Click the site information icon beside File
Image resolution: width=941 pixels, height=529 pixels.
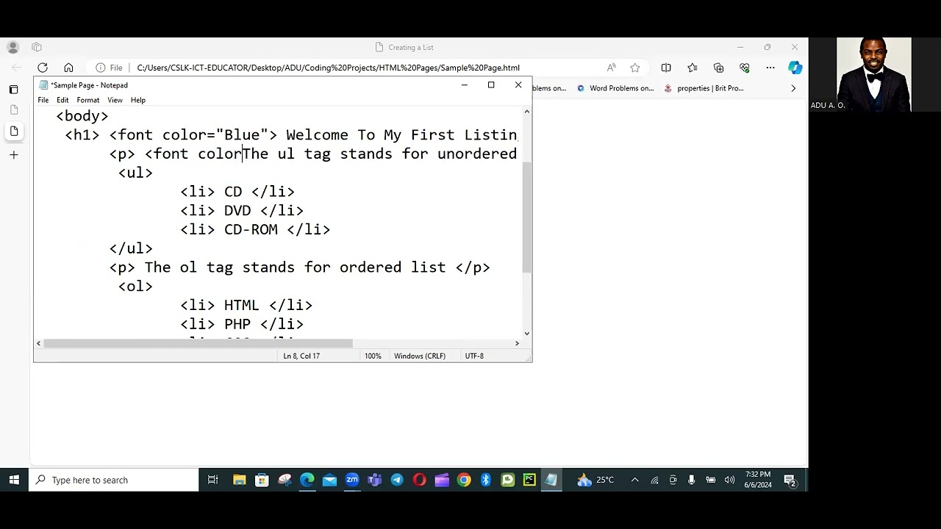[101, 68]
